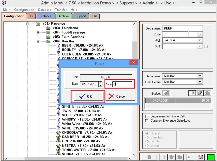Click the Budget checkmark icon button
217x161 pixels.
click(x=166, y=93)
